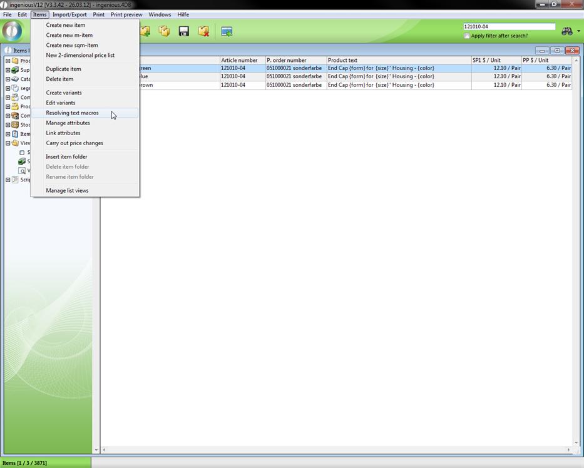Expand the 'Sup' tree node with truck icon
Image resolution: width=584 pixels, height=468 pixels.
tap(8, 70)
